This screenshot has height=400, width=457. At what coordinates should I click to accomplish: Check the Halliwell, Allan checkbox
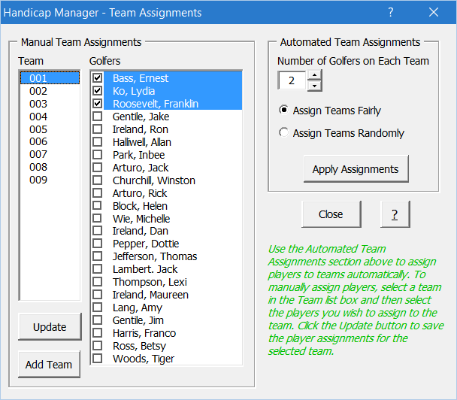point(98,141)
